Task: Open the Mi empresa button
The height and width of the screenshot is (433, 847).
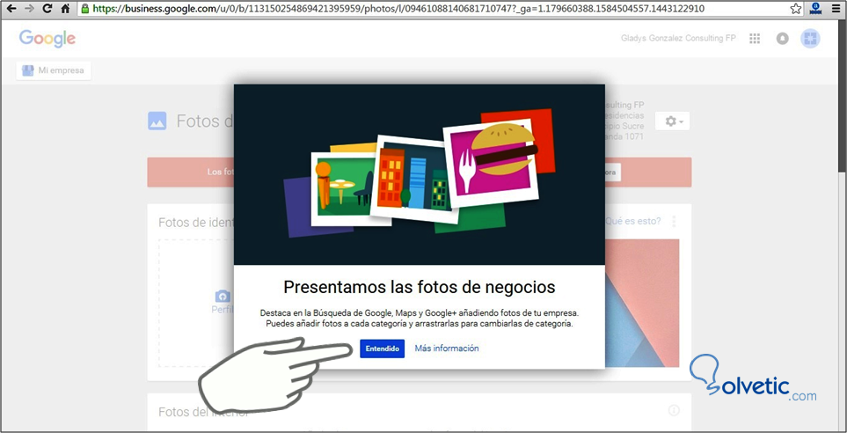Action: point(54,70)
